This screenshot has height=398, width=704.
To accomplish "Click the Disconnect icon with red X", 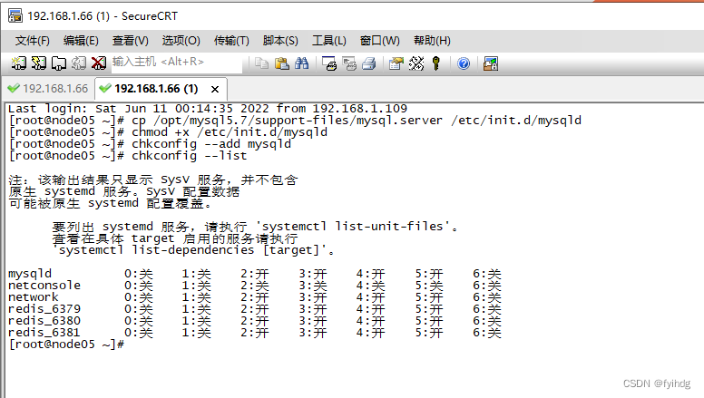I will tap(98, 63).
